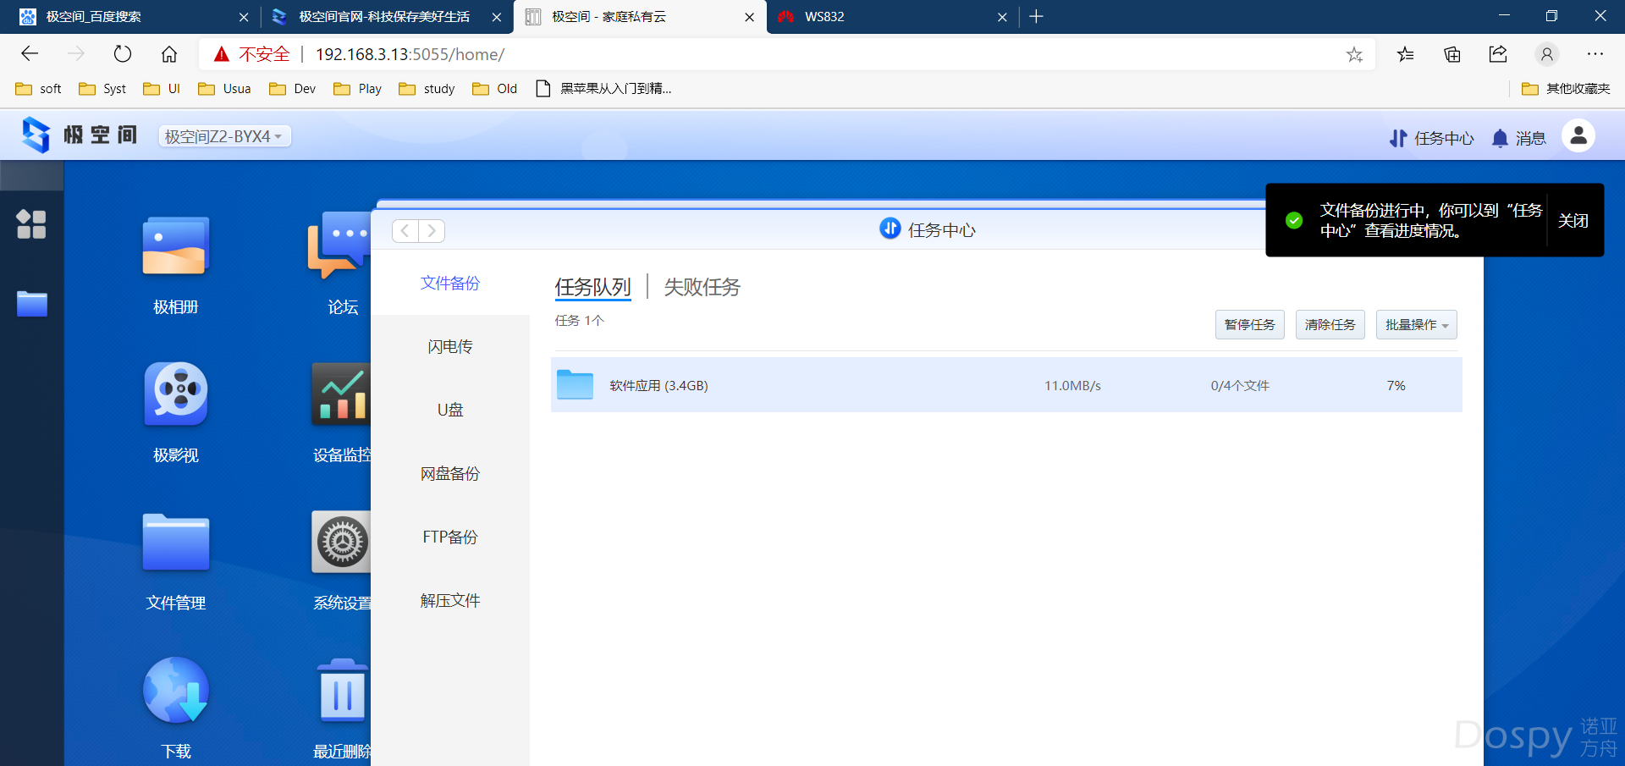
Task: Select the 闪电传 sidebar item
Action: point(450,346)
